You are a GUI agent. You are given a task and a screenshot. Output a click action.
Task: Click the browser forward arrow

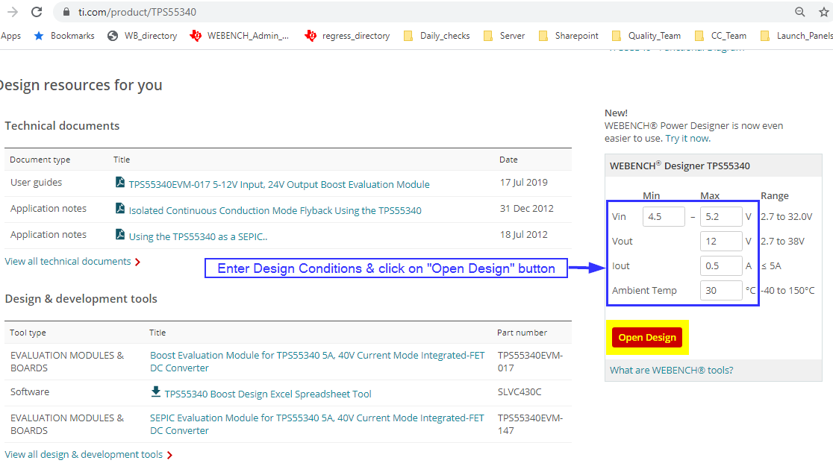12,12
